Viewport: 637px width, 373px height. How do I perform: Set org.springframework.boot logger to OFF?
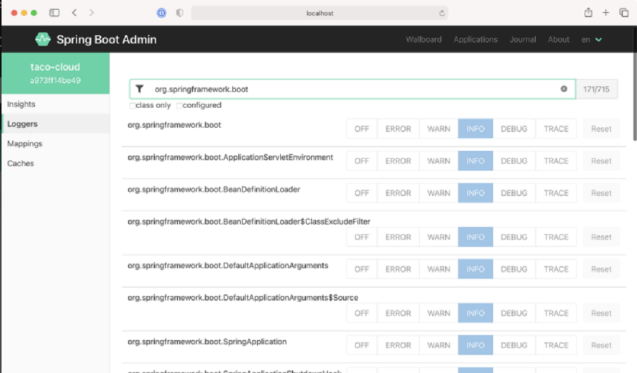tap(361, 129)
